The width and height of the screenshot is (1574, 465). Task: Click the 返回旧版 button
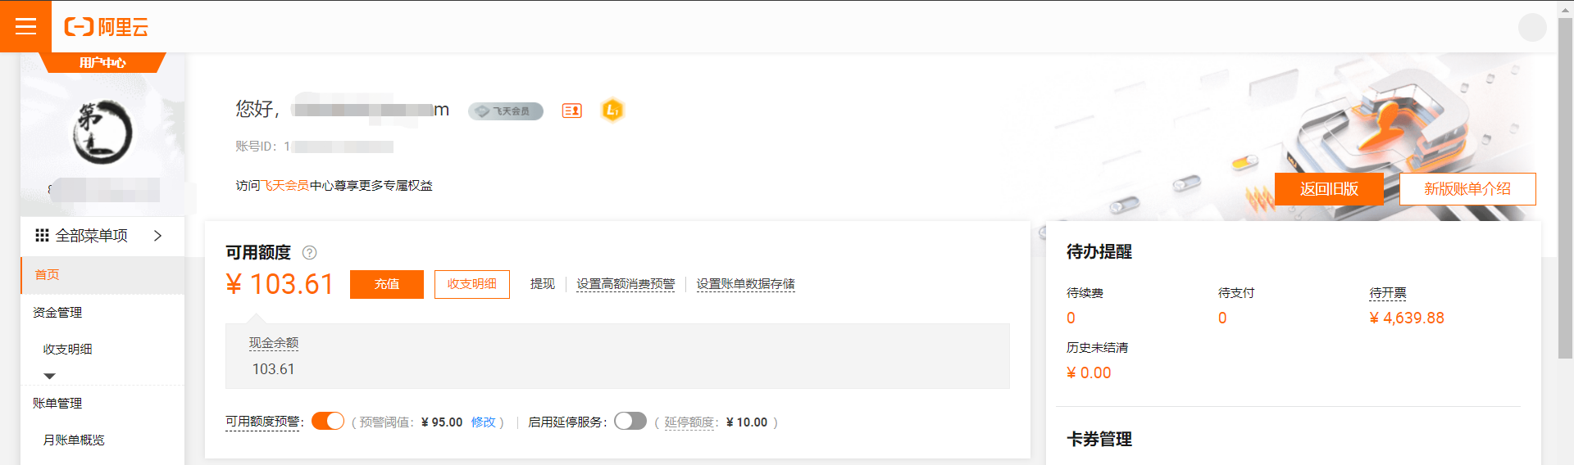1329,189
